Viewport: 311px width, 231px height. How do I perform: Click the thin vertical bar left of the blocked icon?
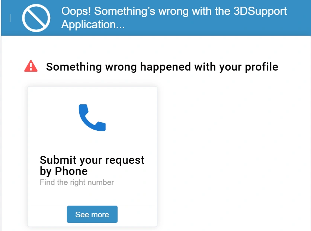pyautogui.click(x=10, y=18)
